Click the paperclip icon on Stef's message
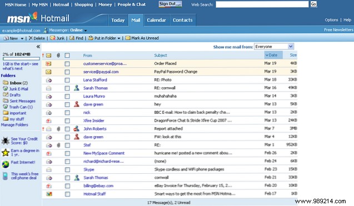The width and height of the screenshot is (354, 206). [x=58, y=145]
